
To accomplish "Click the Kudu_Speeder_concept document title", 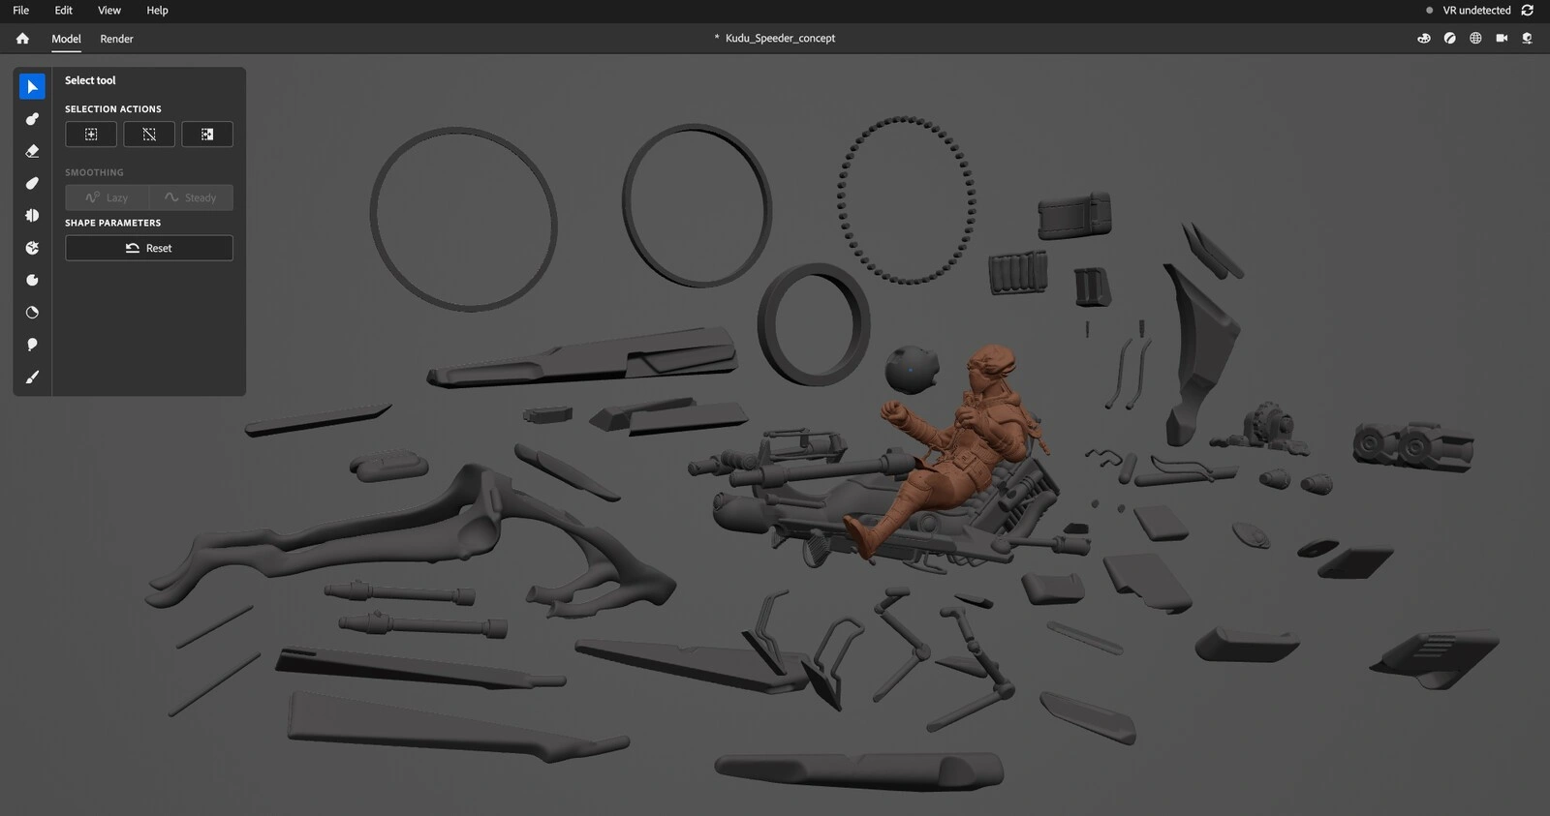I will (x=780, y=39).
